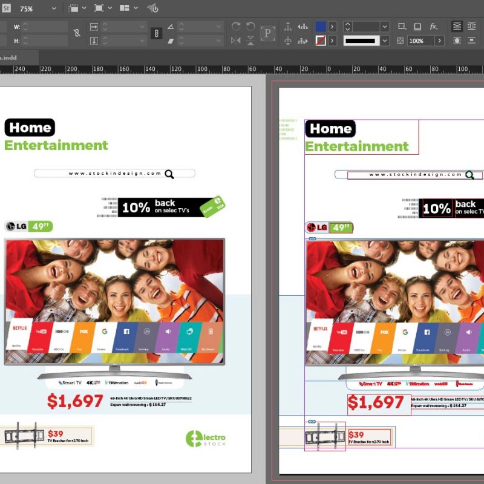The image size is (484, 484).
Task: Select the Electro Stock logo on left page
Action: point(206,439)
